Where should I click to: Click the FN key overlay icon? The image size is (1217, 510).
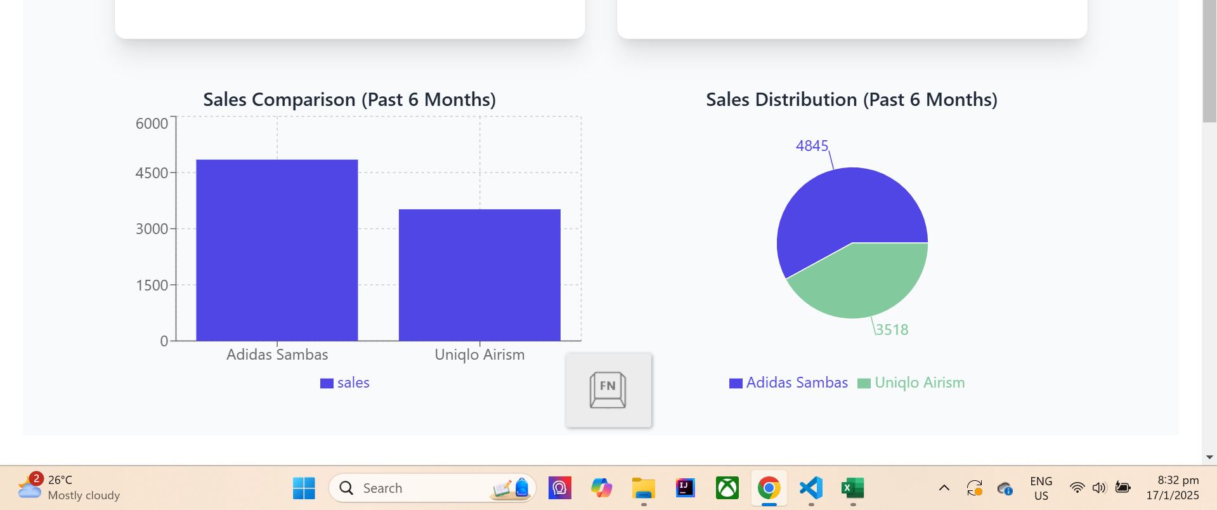608,390
